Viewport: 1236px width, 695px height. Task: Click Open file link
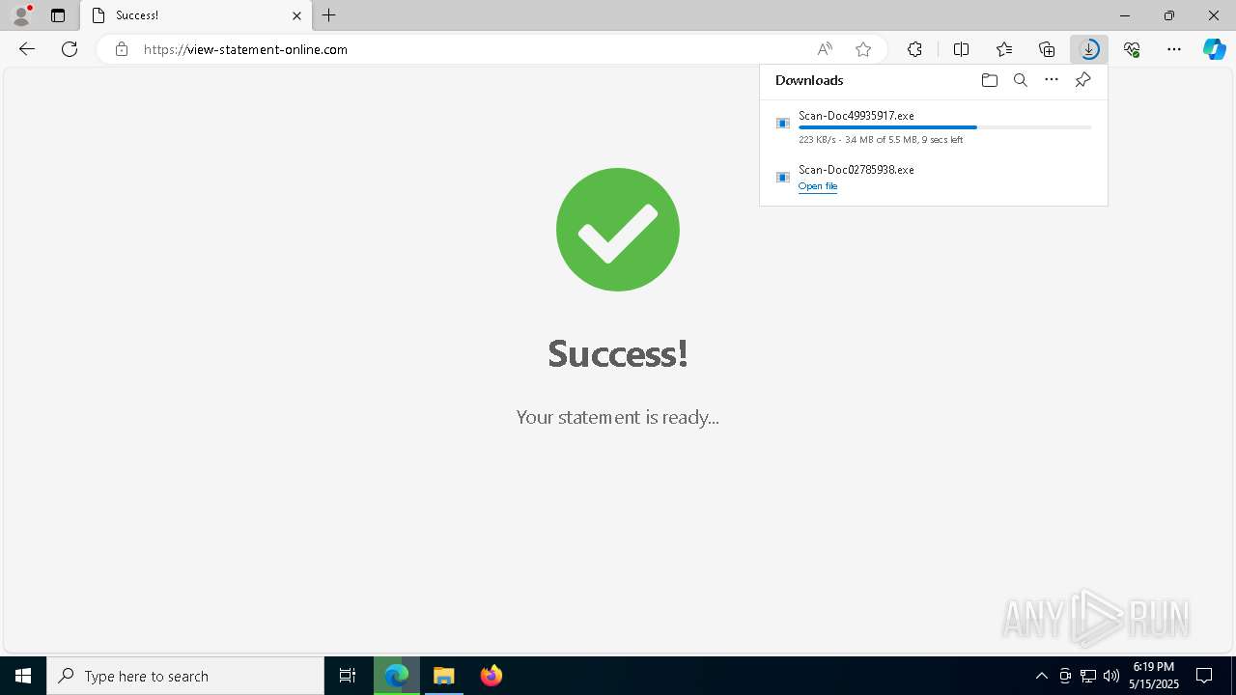818,186
